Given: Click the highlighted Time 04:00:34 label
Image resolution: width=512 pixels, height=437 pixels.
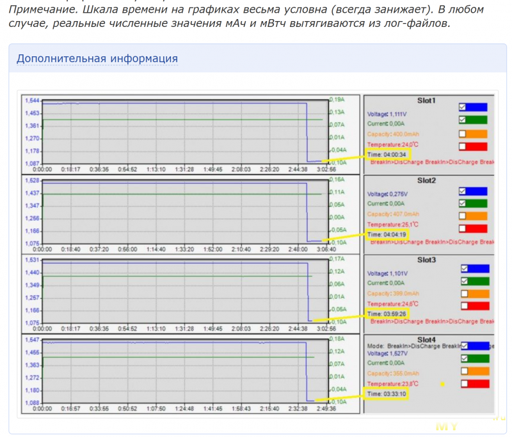Looking at the screenshot, I should (x=387, y=154).
